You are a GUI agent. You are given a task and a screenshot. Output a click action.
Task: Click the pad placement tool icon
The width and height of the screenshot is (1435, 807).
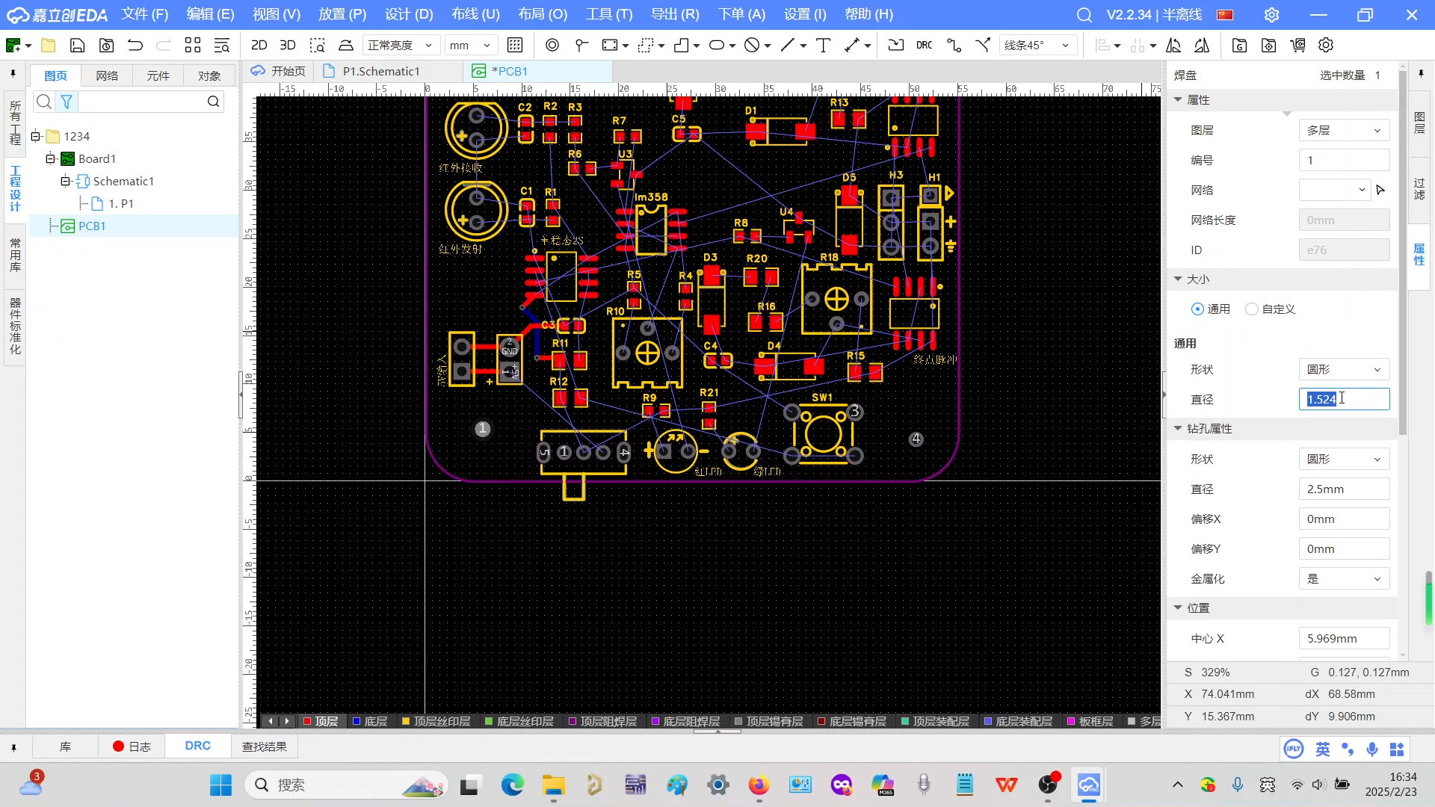552,46
